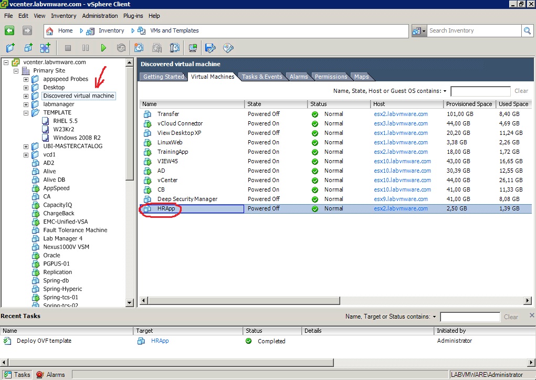This screenshot has width=536, height=380.
Task: Expand the UBI-MASTERCATALOG folder
Action: pos(26,146)
